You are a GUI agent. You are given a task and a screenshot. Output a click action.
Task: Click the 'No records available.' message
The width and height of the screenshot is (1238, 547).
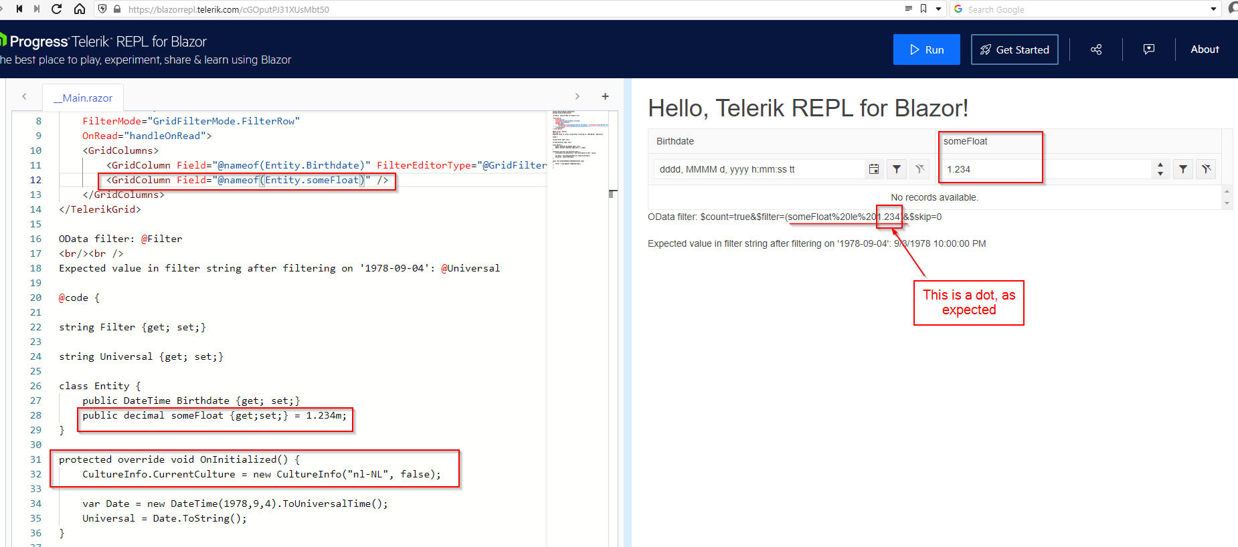point(934,197)
